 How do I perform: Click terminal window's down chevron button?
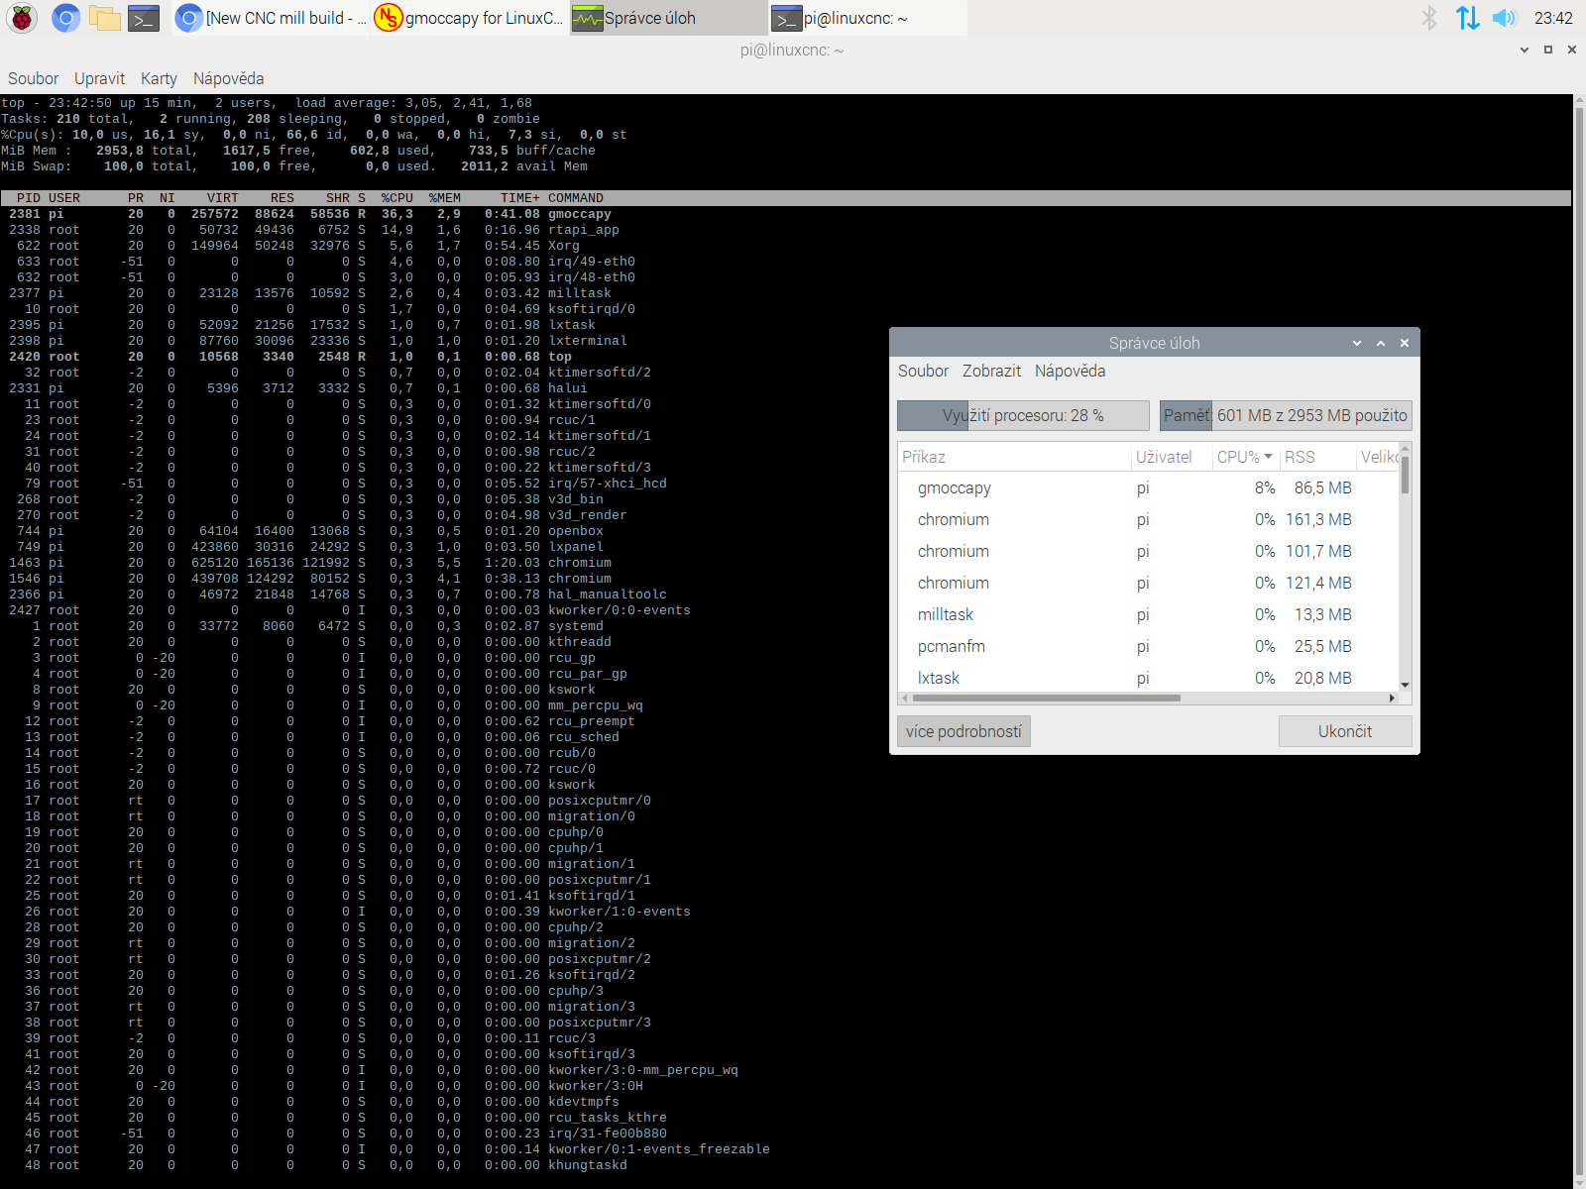coord(1525,50)
